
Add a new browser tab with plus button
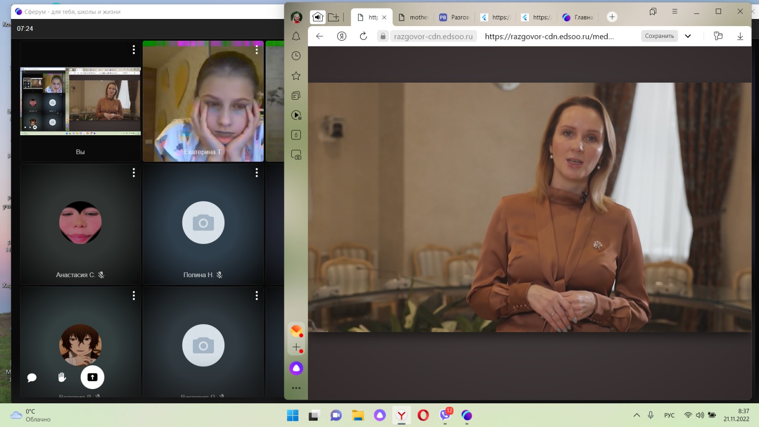tap(612, 17)
